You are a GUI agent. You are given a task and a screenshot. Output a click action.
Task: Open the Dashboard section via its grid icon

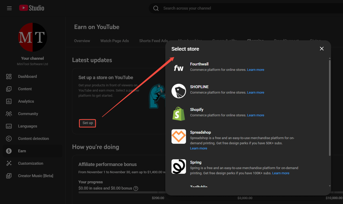pyautogui.click(x=9, y=77)
